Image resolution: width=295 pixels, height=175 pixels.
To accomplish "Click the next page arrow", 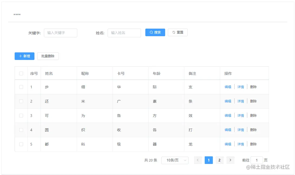I will (230, 160).
